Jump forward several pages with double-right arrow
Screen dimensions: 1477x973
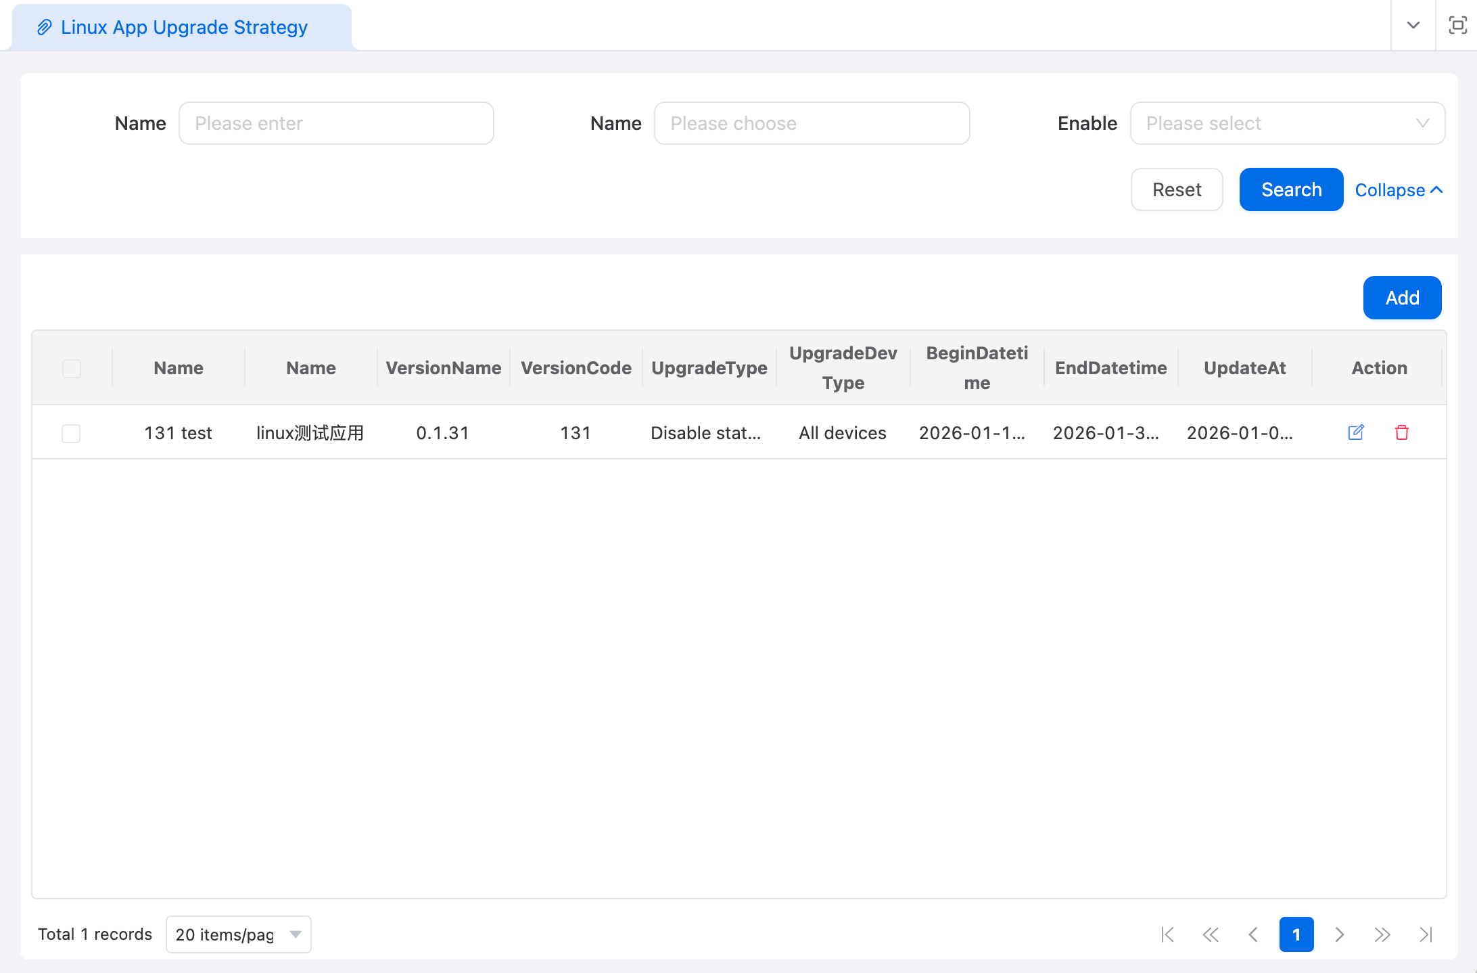tap(1382, 934)
